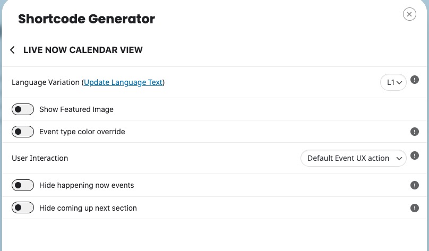Open info tooltip for Language Variation
This screenshot has width=429, height=251.
click(415, 80)
